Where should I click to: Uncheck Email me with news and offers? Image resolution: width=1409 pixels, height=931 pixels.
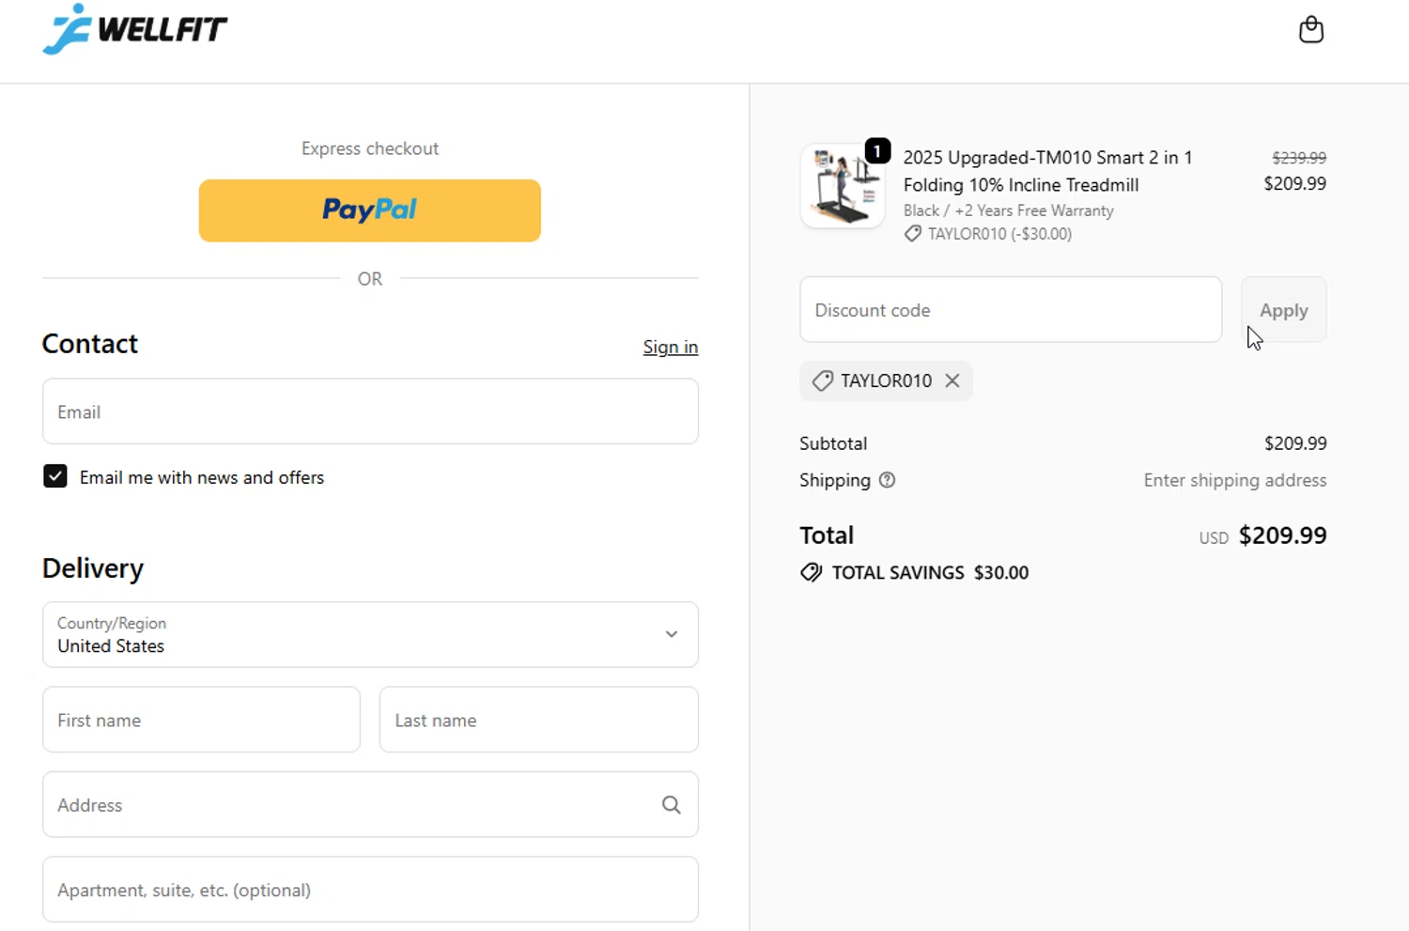coord(55,476)
